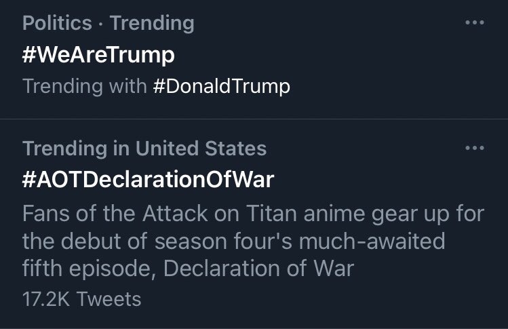Click the word "Trending" beside Politics
Image resolution: width=508 pixels, height=329 pixels.
click(x=152, y=23)
